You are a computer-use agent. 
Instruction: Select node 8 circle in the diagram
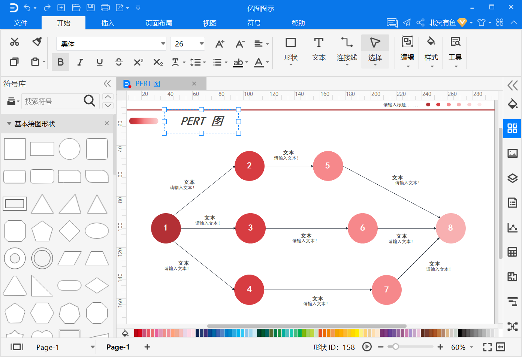[451, 228]
